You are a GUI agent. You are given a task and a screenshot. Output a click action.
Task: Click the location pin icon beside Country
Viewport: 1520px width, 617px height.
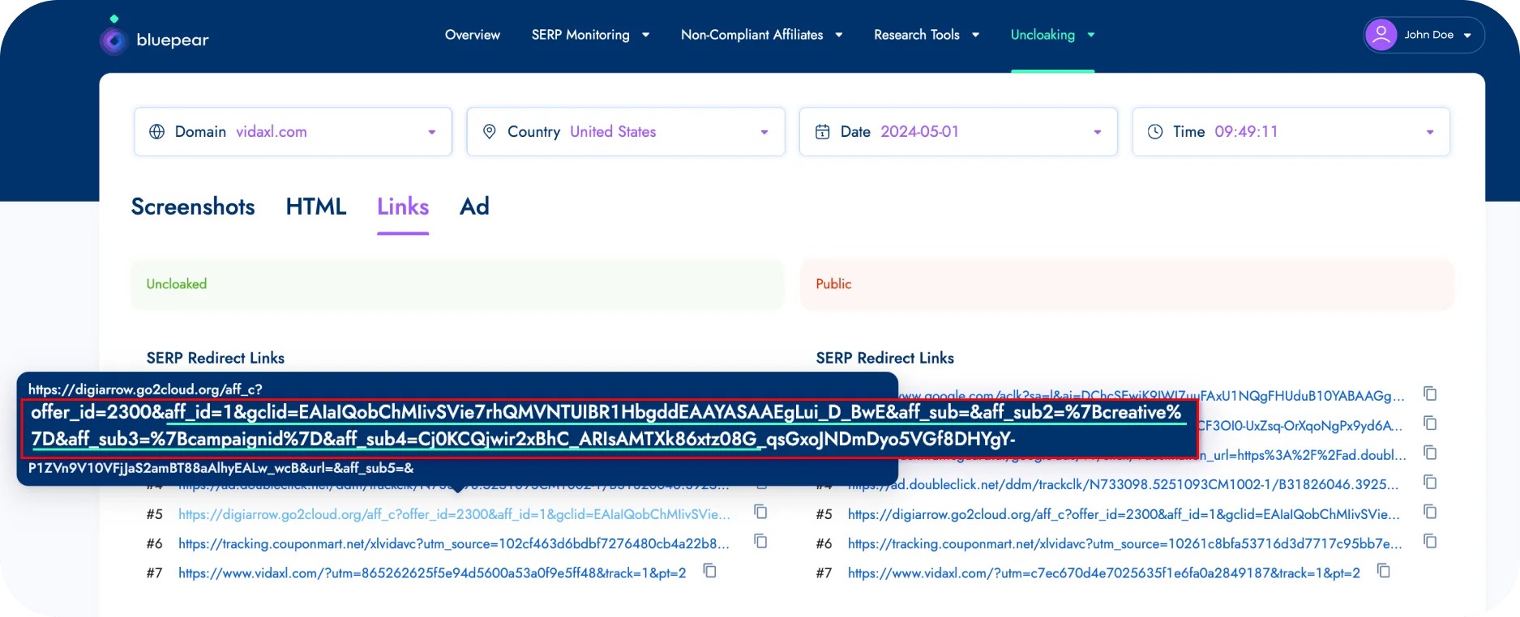pos(490,132)
